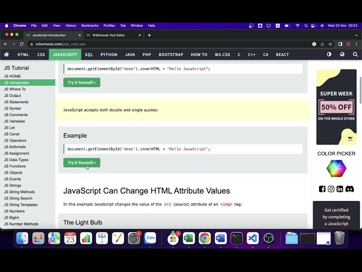Open the Wi-Fi status menu

[x=298, y=25]
